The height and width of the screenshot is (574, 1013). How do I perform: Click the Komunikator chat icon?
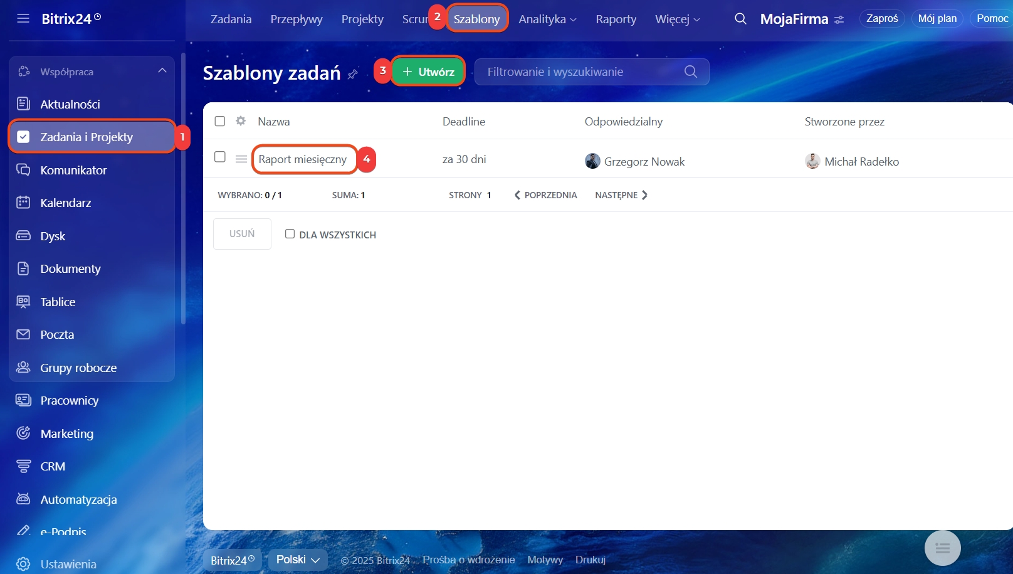point(23,170)
